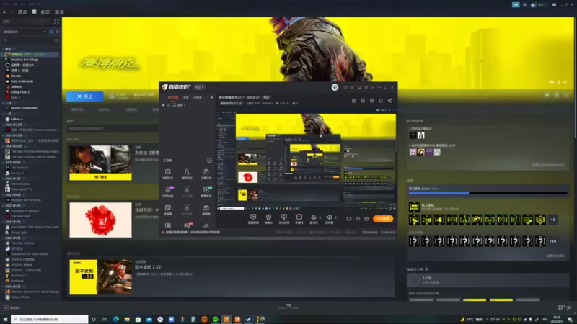Screen dimensions: 577x324
Task: Click notification bell in streaming app header
Action: click(381, 101)
